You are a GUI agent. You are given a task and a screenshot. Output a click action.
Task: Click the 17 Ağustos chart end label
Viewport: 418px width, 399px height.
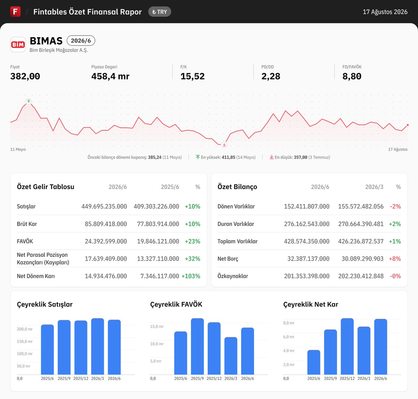pyautogui.click(x=398, y=149)
